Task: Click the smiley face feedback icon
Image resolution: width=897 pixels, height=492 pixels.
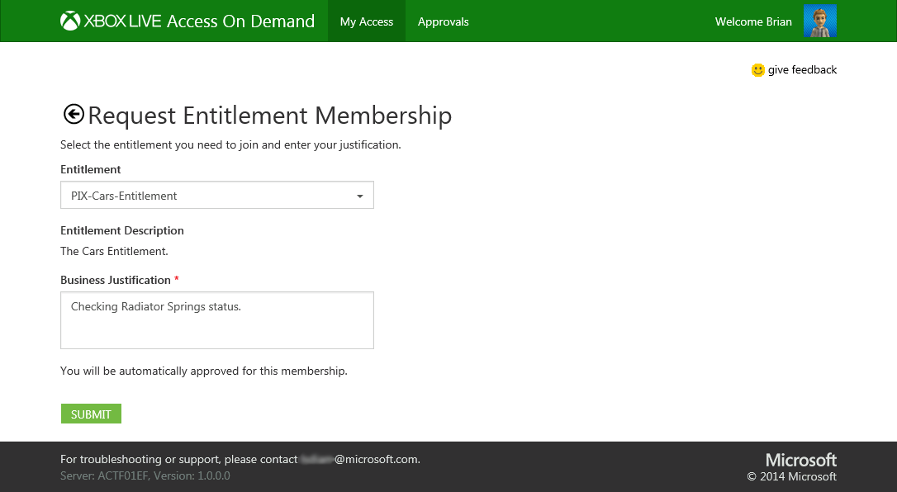Action: 758,69
